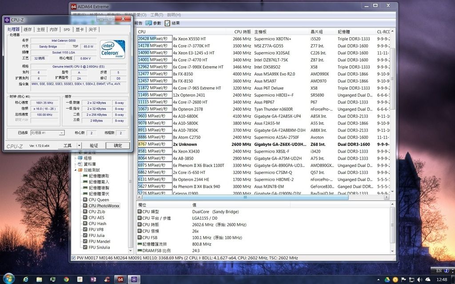Screen dimensions: 455x284
Task: Click the 記憶體寫入 memory write icon
Action: pyautogui.click(x=85, y=181)
